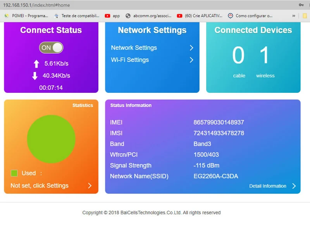Click the wireless device count 1
This screenshot has height=227, width=310.
[x=264, y=55]
